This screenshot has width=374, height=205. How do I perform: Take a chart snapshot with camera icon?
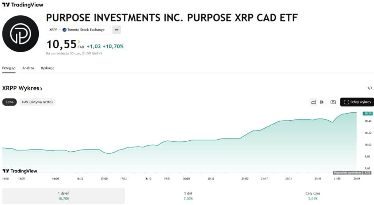click(333, 102)
